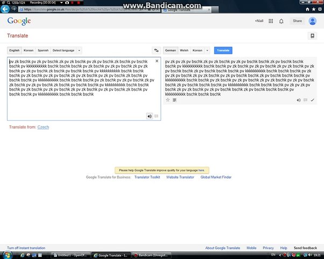Go back in browser
Screen dimensions: 324x259
click(x=5, y=9)
